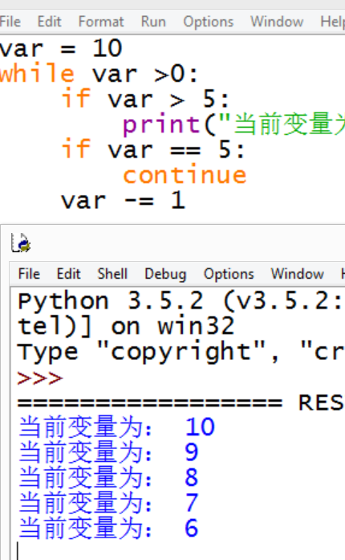The width and height of the screenshot is (345, 560).
Task: Open the shell Window menu
Action: coord(297,274)
